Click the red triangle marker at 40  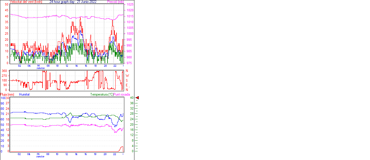tap(137, 98)
